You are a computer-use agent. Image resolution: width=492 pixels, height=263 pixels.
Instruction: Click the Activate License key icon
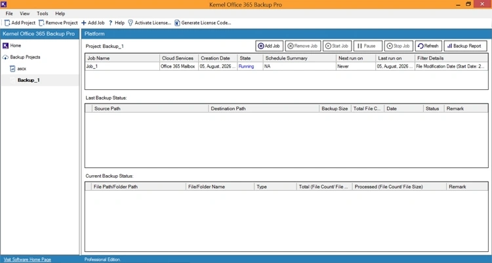pos(131,23)
